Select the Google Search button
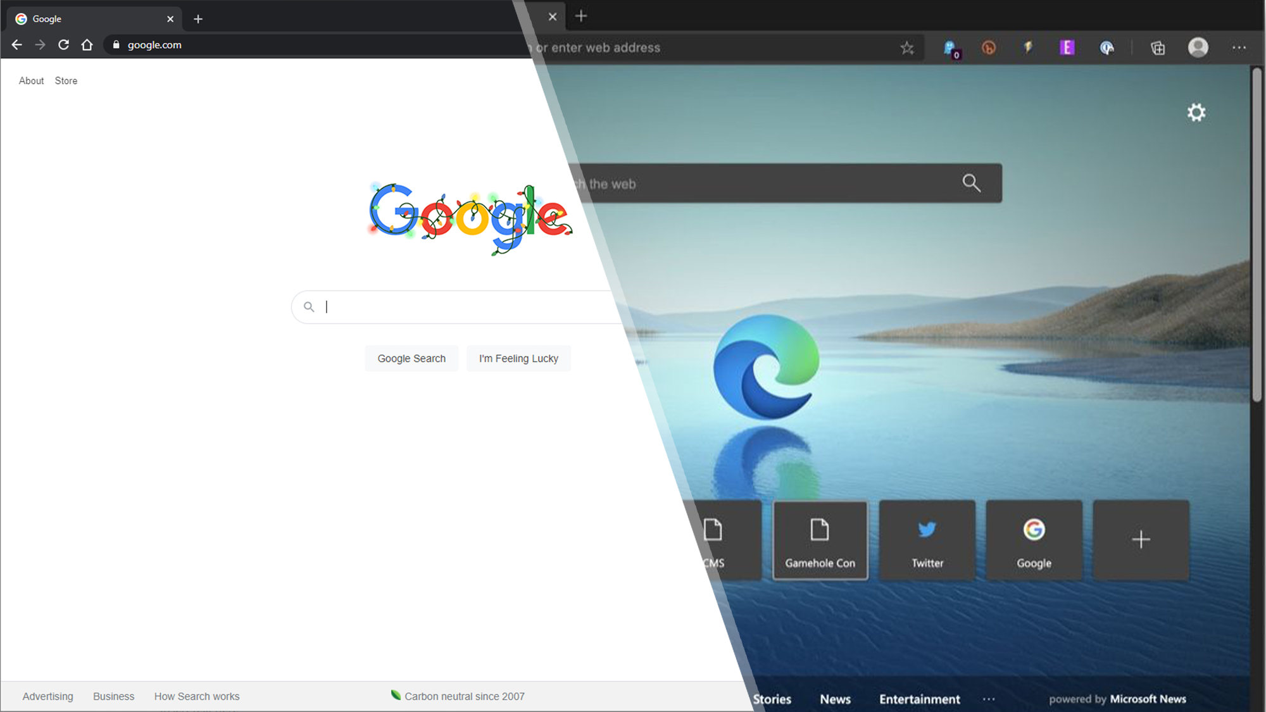This screenshot has width=1266, height=712. coord(411,358)
